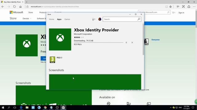Go to Home tab in Store app
This screenshot has width=197, height=110.
[x=51, y=19]
